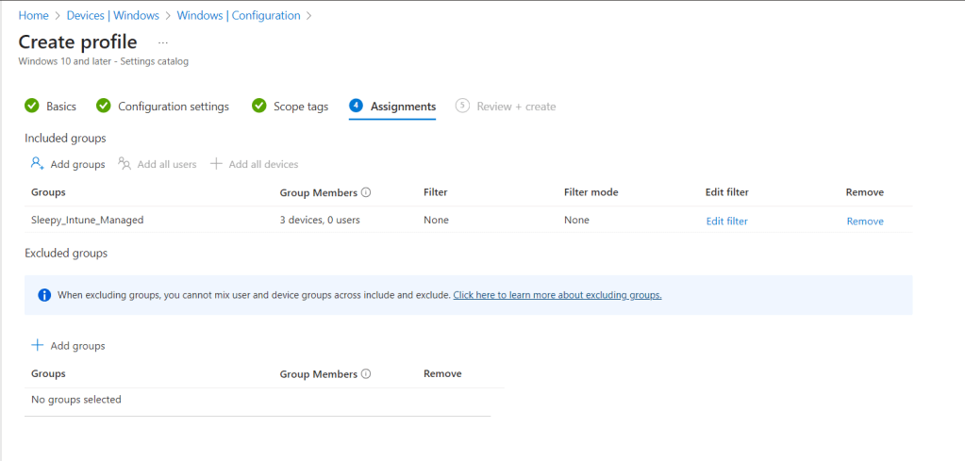Click the info icon beside included Group Members

(366, 192)
